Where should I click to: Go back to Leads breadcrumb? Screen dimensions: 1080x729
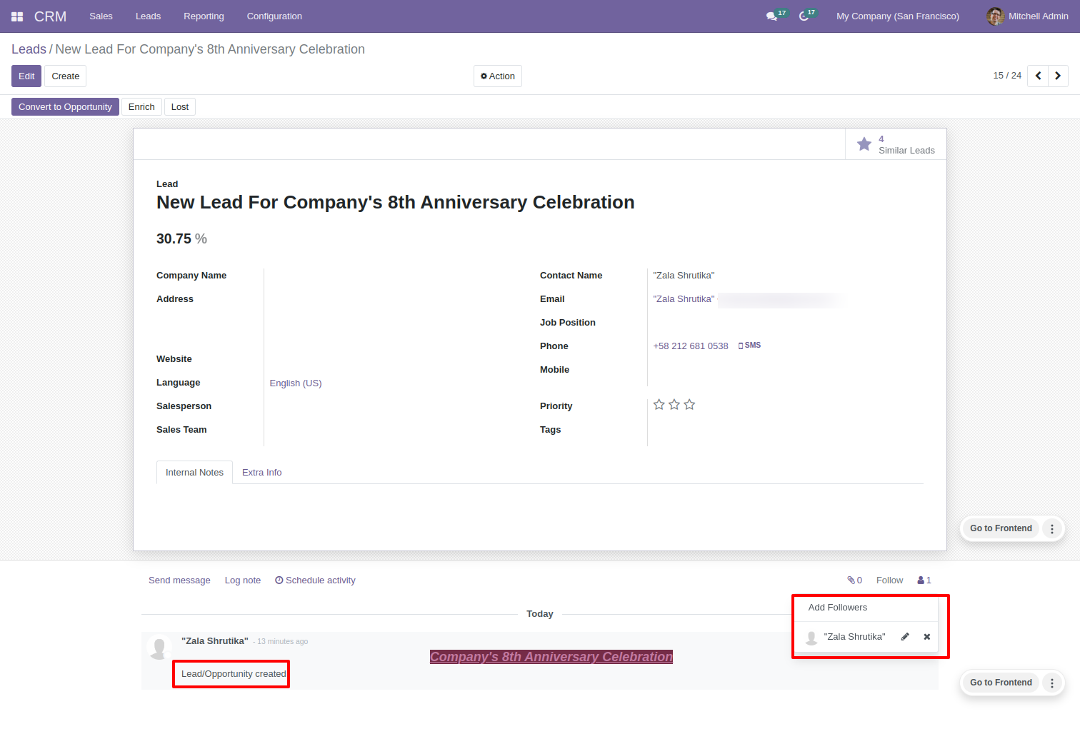[x=29, y=49]
